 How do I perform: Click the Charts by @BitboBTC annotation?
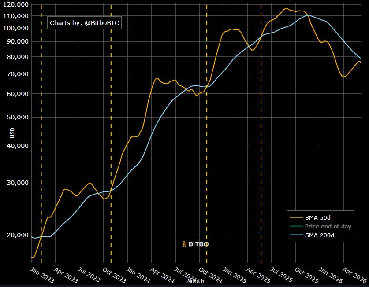(85, 23)
